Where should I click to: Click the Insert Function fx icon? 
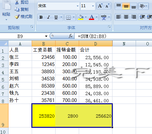tap(71, 36)
